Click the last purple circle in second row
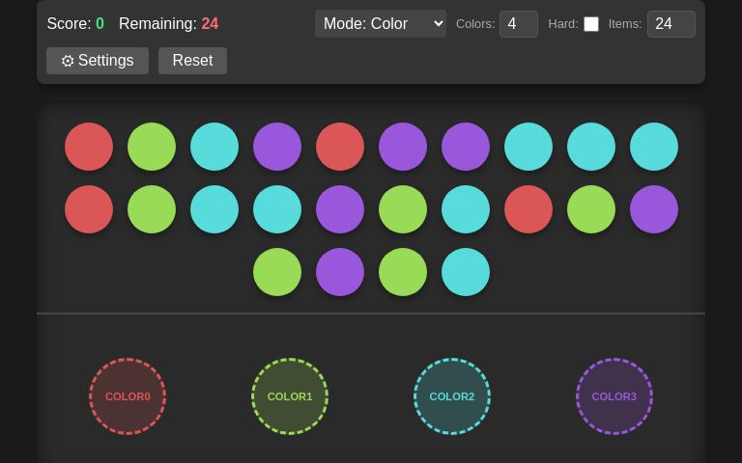The width and height of the screenshot is (742, 463). tap(654, 209)
